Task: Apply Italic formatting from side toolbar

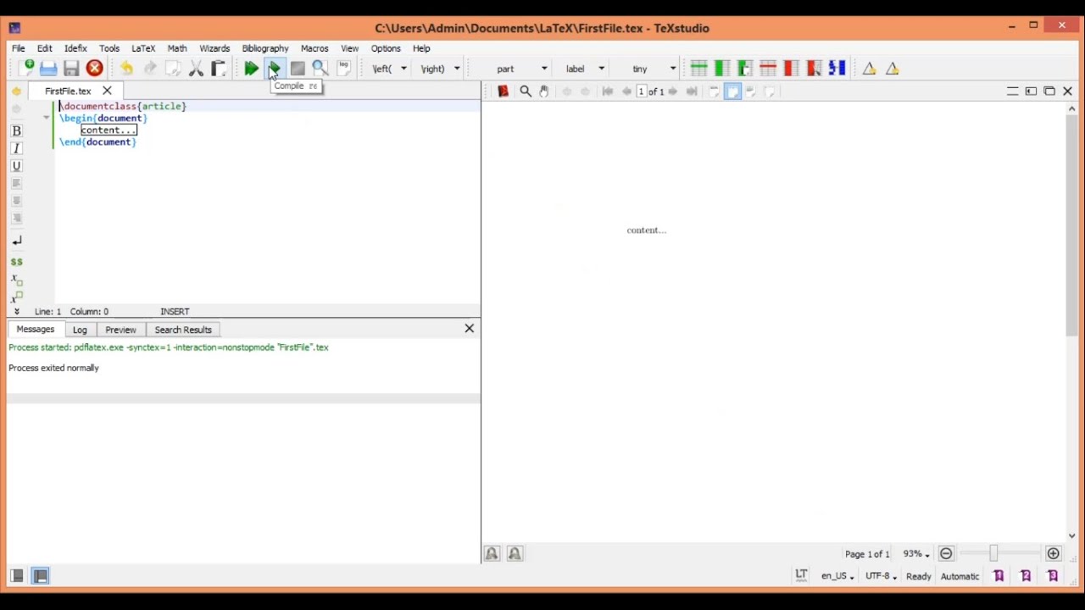Action: tap(16, 148)
